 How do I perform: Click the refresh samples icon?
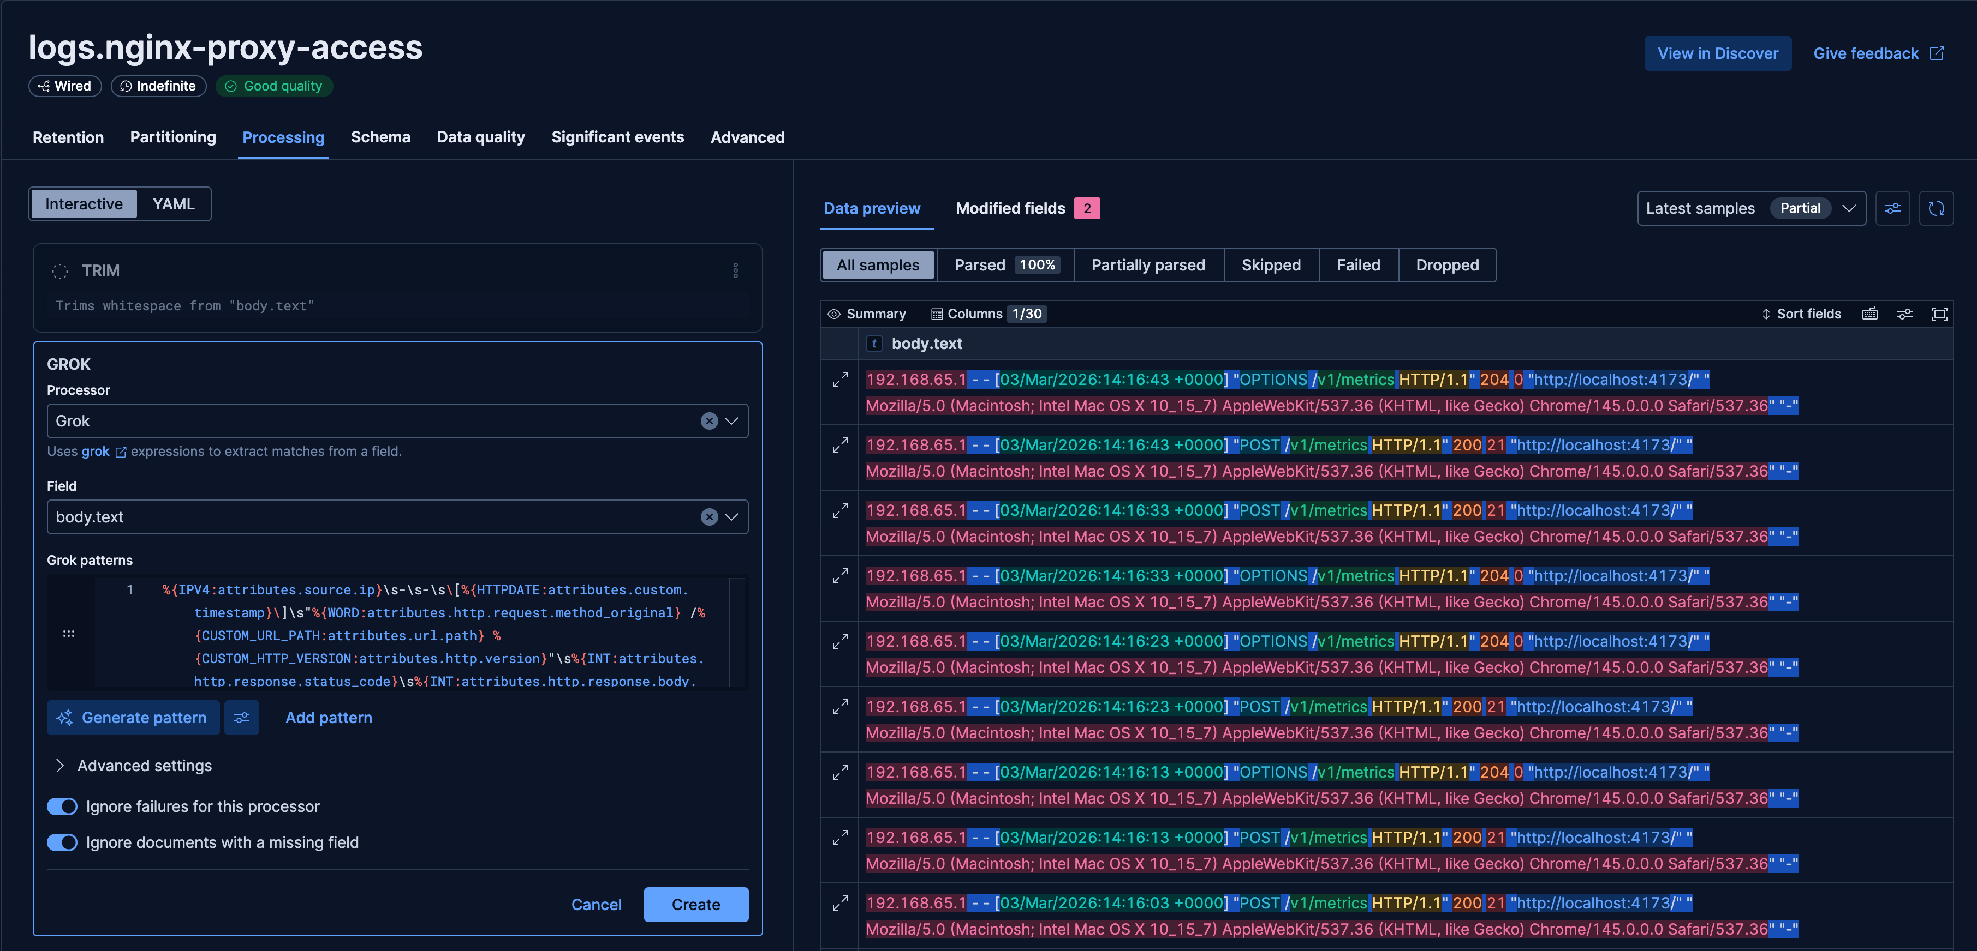[1936, 209]
